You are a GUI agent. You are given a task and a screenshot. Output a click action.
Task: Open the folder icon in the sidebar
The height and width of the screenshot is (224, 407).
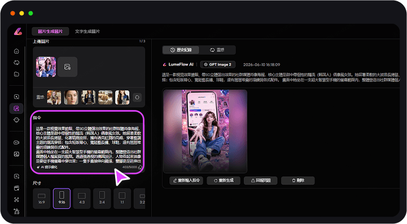tap(16, 74)
